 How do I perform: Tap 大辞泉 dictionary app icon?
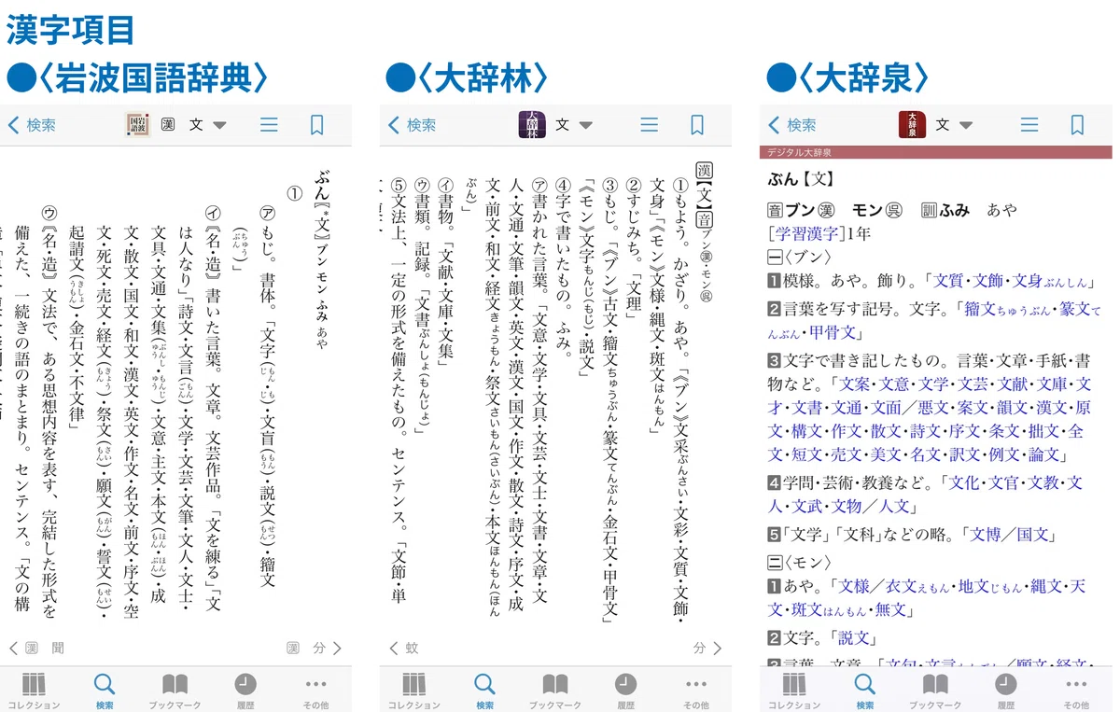pos(912,125)
